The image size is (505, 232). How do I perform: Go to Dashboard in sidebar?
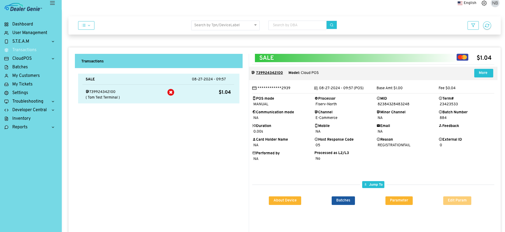click(22, 24)
